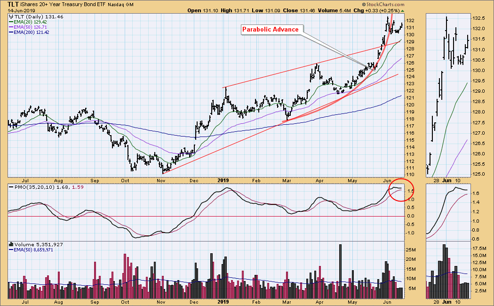Click the OHLC bar icon beside TLT (Daily)
Image resolution: width=494 pixels, height=306 pixels.
pyautogui.click(x=11, y=16)
